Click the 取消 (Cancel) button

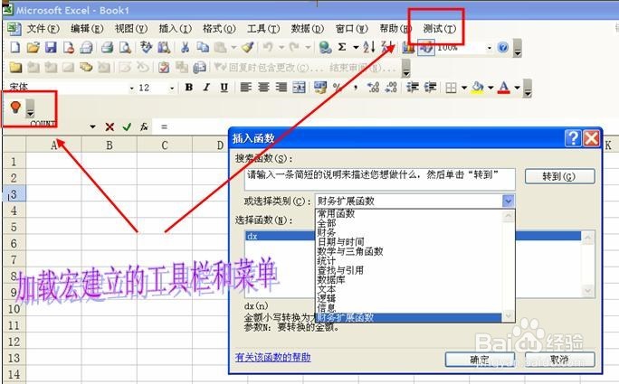click(559, 360)
